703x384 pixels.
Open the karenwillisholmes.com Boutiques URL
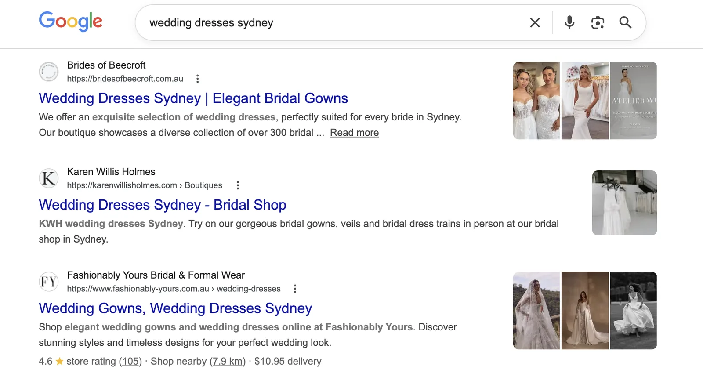tap(145, 185)
